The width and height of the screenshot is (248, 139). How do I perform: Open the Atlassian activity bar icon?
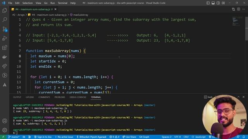point(5,85)
